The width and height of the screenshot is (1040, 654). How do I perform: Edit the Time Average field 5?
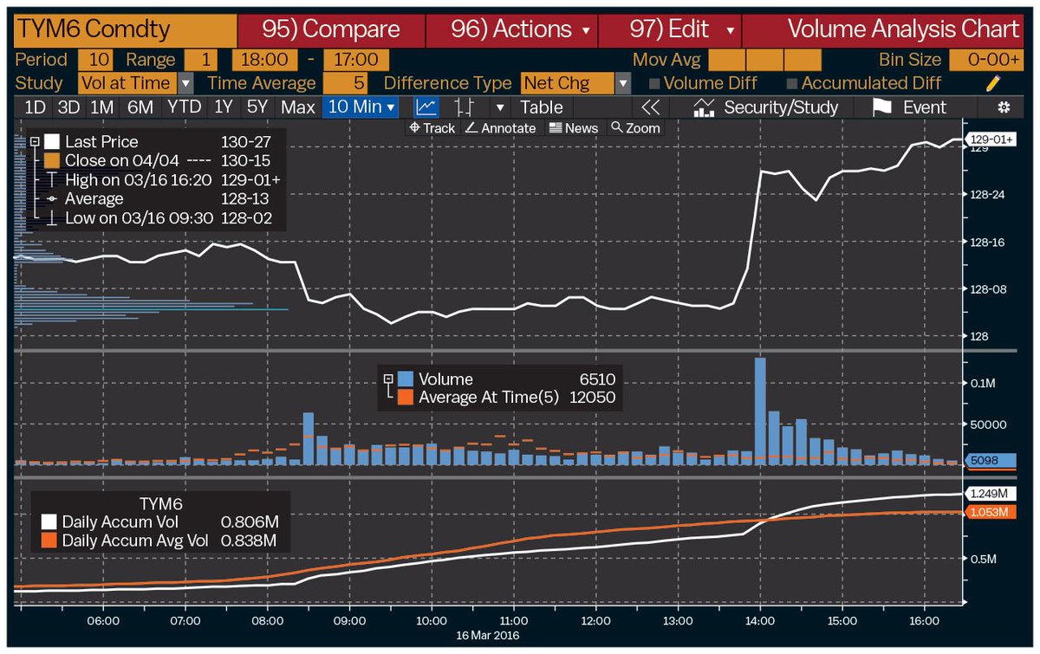coord(345,83)
